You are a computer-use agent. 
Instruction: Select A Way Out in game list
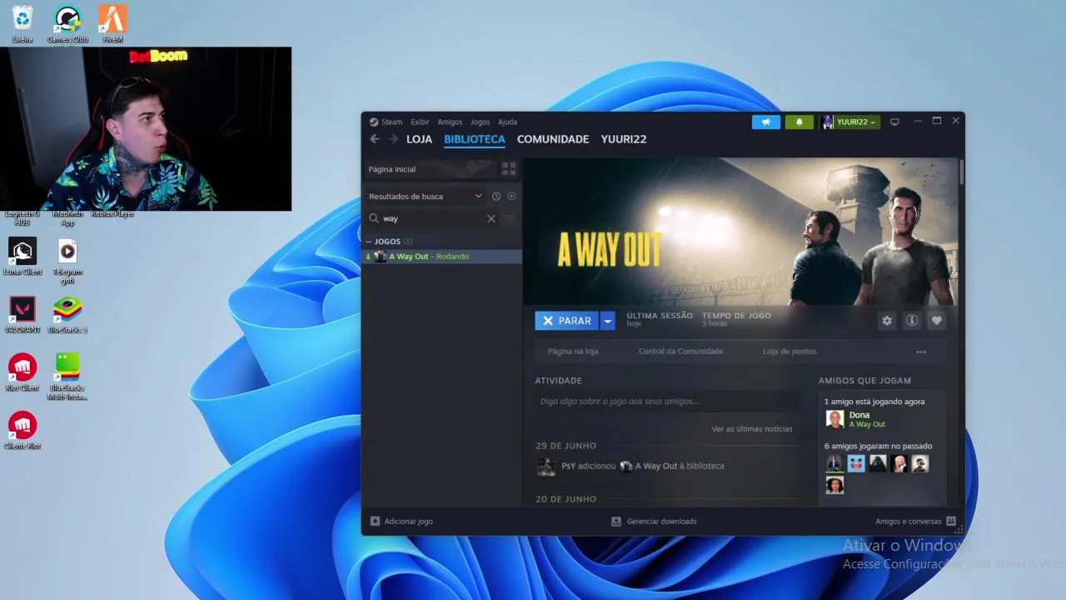point(442,257)
